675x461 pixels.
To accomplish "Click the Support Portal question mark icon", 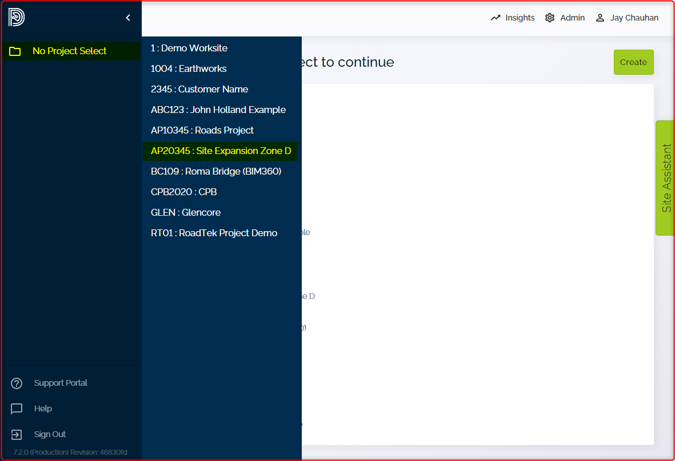I will (x=17, y=383).
